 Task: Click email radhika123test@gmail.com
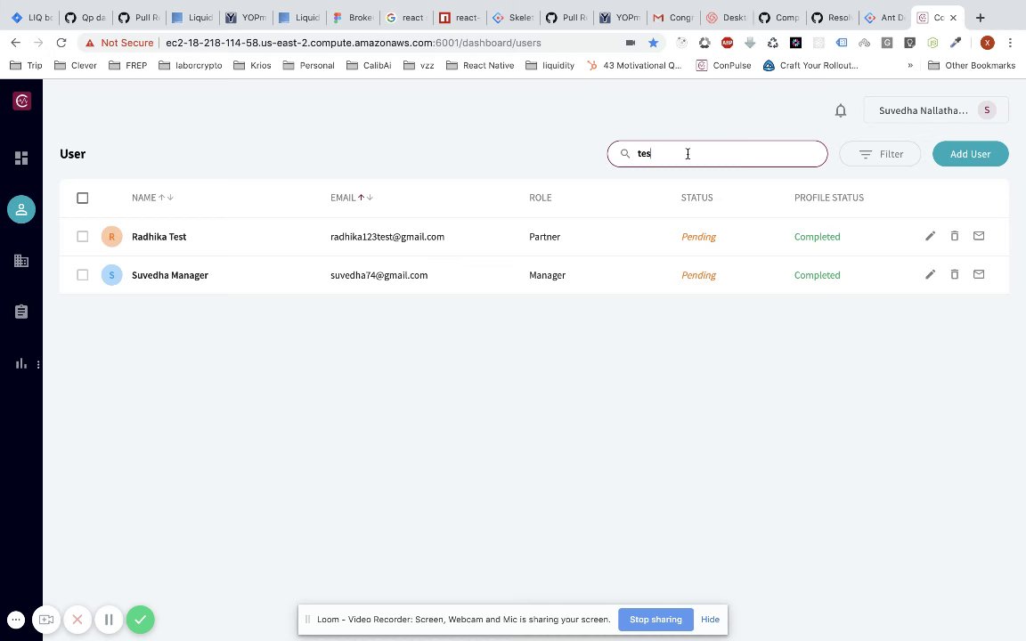(387, 237)
